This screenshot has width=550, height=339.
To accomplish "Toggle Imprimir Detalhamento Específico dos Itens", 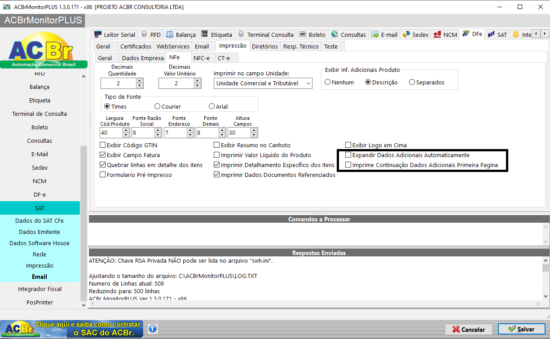I will click(217, 165).
